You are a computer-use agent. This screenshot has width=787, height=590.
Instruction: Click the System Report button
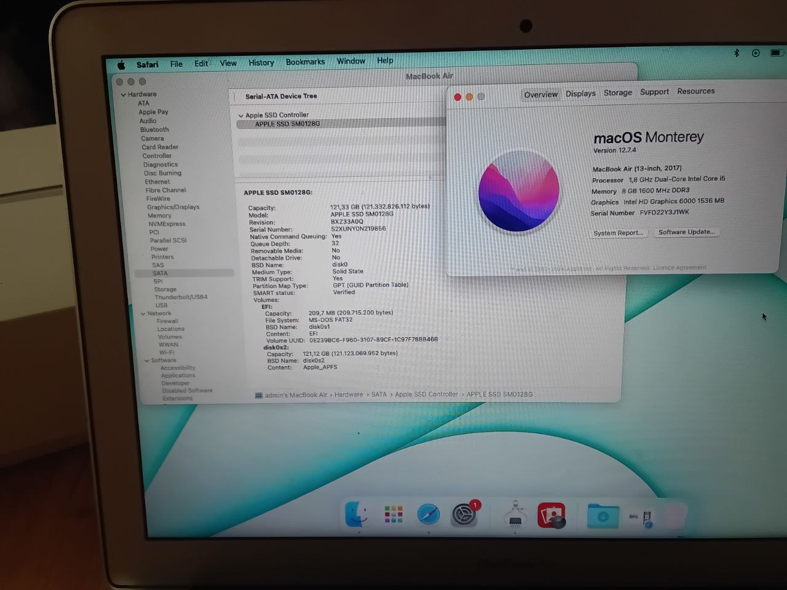618,233
